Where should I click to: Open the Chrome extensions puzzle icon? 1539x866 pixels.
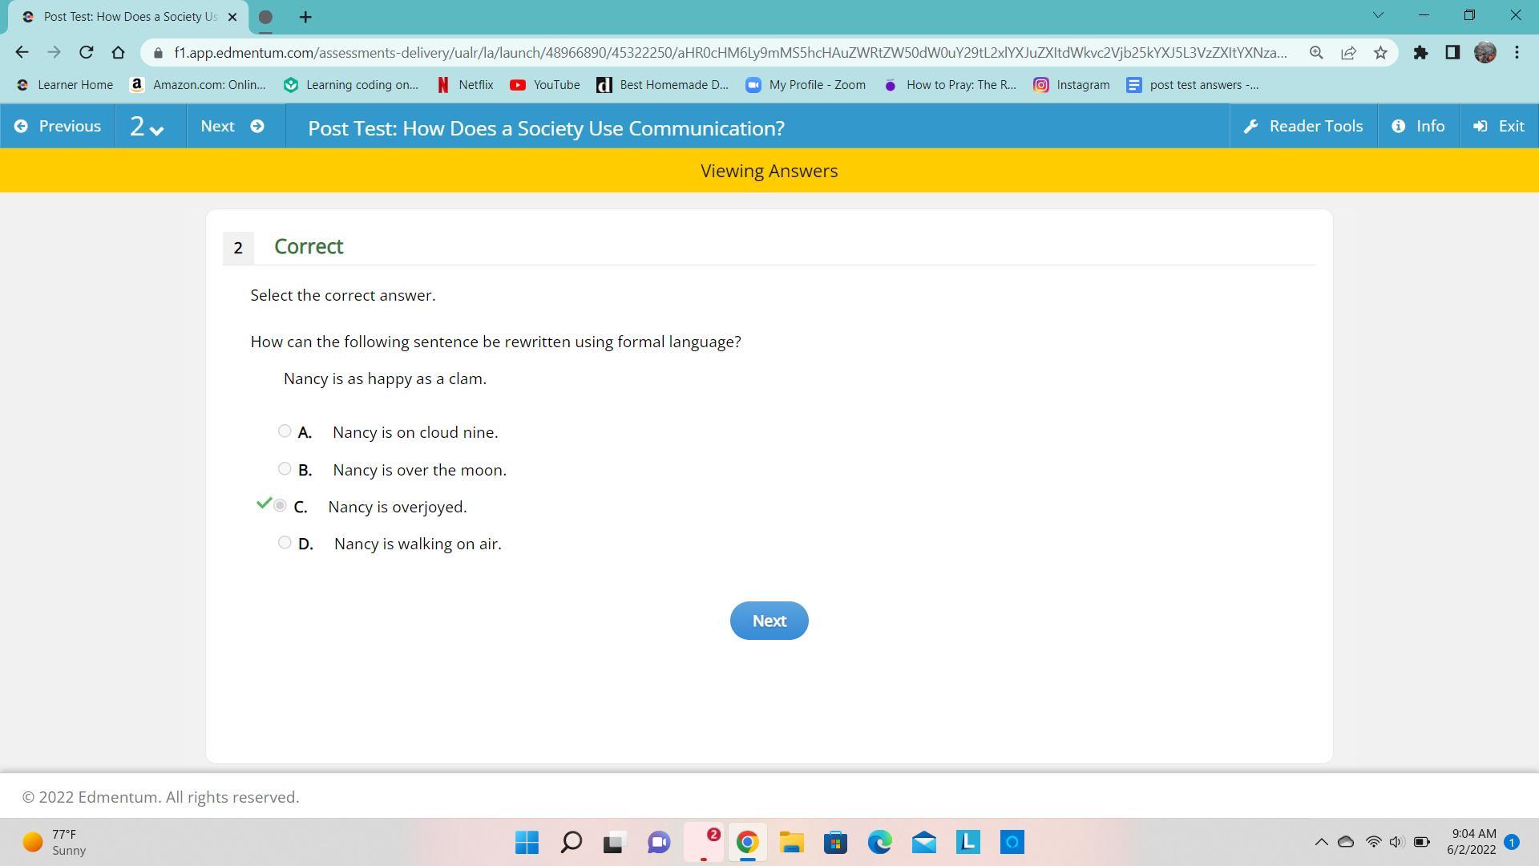pyautogui.click(x=1420, y=53)
